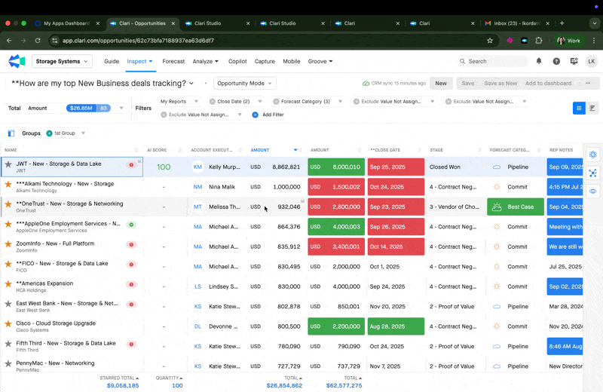Open the Opportunity Mode dropdown
This screenshot has height=392, width=603.
(x=244, y=83)
